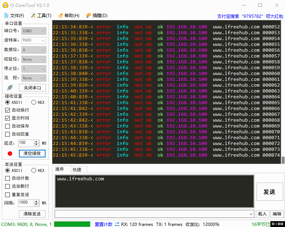285x227 pixels.
Task: Open the 流控 None dropdown
Action: 34,78
